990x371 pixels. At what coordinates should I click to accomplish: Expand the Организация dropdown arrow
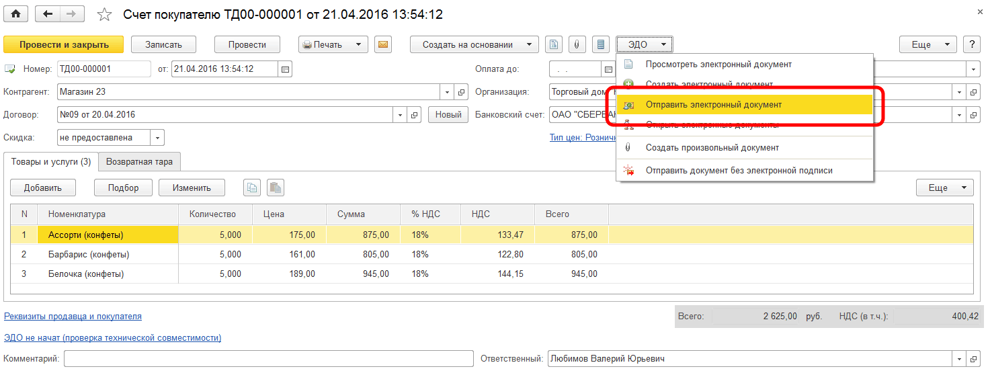pos(960,92)
